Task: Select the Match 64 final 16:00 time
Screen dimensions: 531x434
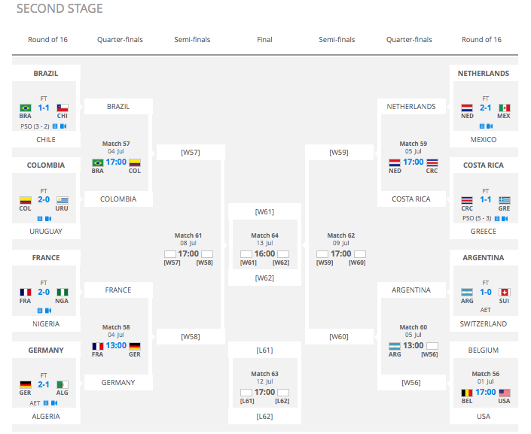Action: pos(264,254)
